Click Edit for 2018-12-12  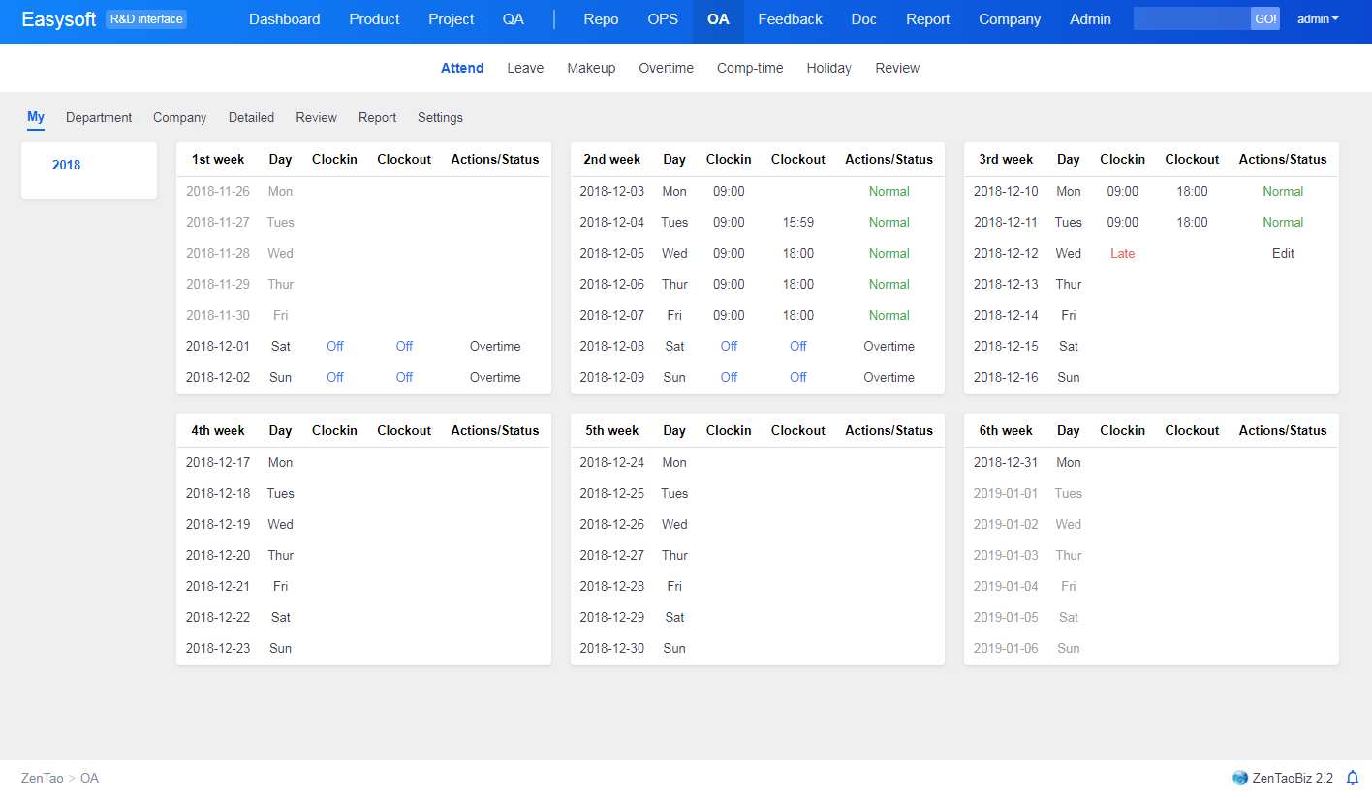(1283, 253)
